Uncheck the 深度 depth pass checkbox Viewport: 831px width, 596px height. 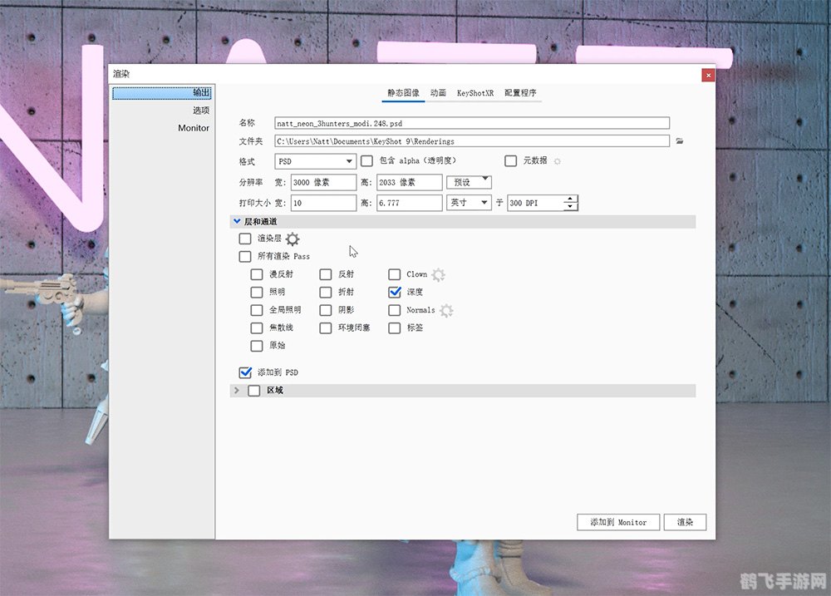coord(395,292)
